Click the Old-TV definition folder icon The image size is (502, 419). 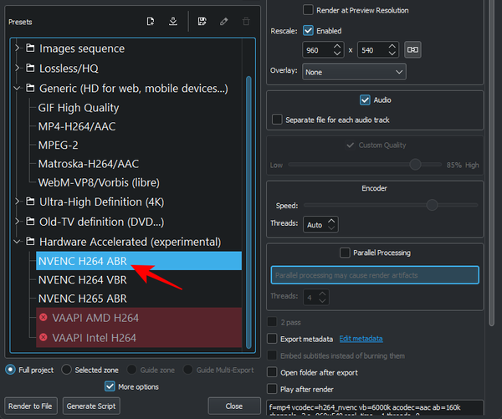click(x=30, y=221)
